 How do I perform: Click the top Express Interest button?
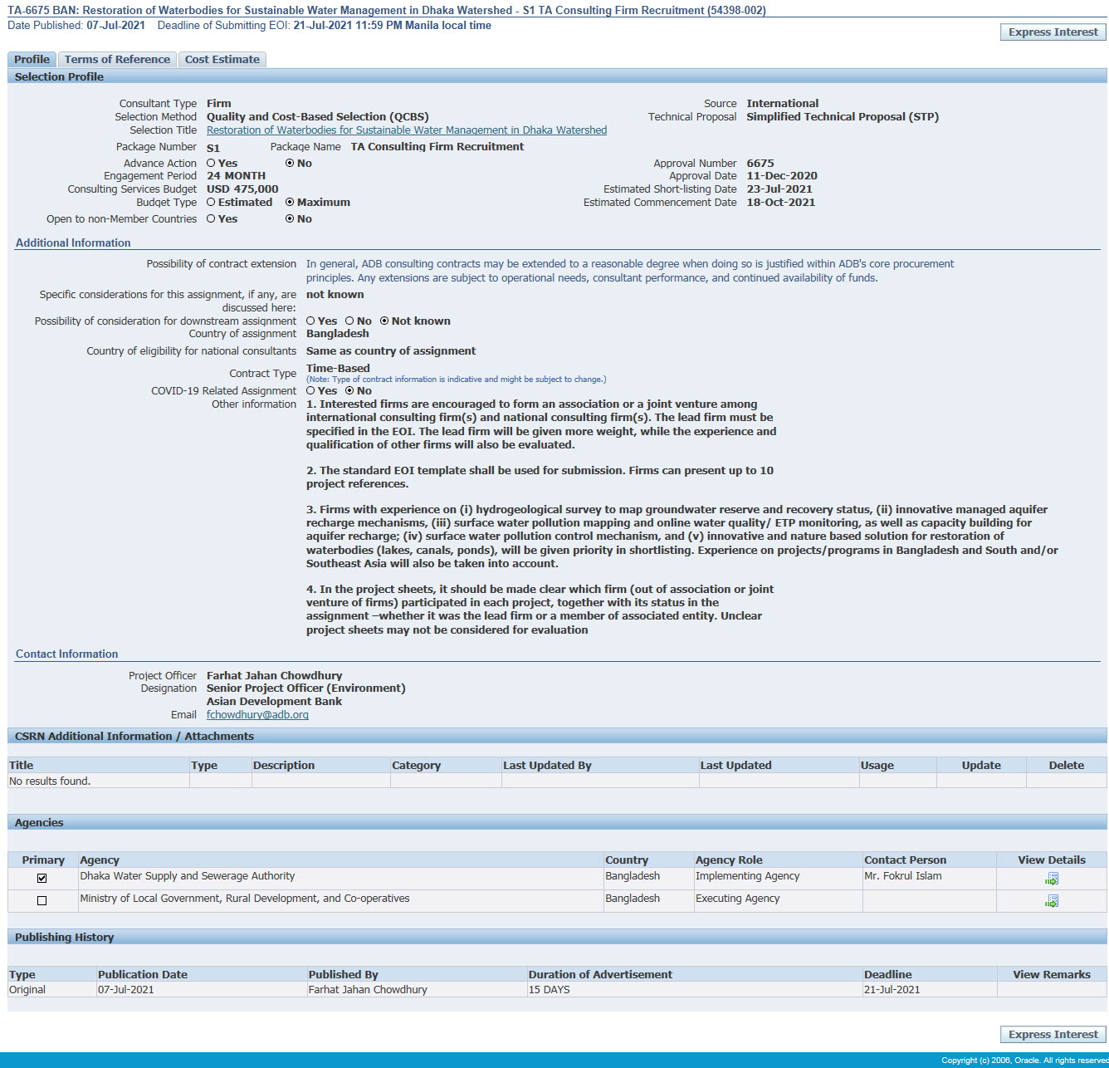(1053, 32)
